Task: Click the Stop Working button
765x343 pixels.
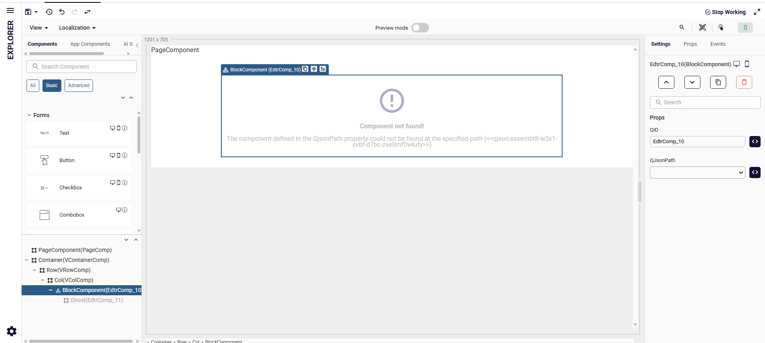Action: [x=725, y=12]
